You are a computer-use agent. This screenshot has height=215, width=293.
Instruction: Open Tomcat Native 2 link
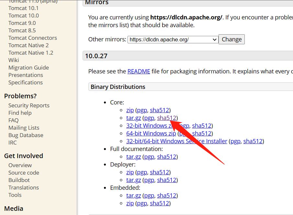click(x=28, y=45)
